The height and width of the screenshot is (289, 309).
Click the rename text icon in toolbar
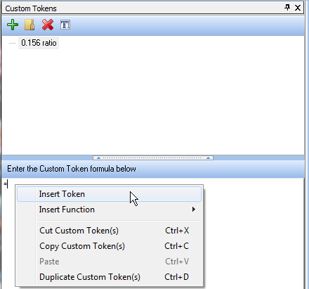pyautogui.click(x=65, y=25)
